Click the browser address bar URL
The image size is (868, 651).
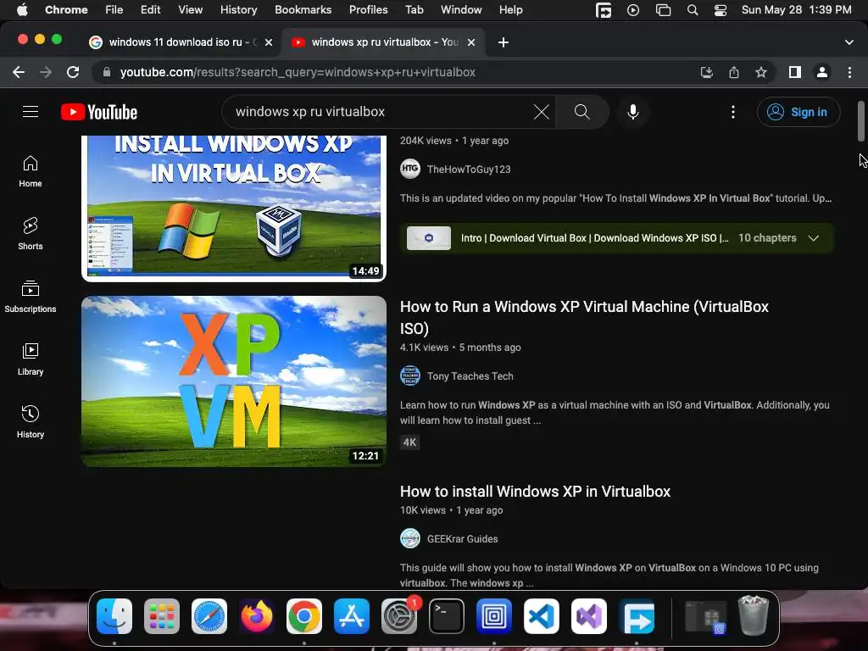pos(298,72)
